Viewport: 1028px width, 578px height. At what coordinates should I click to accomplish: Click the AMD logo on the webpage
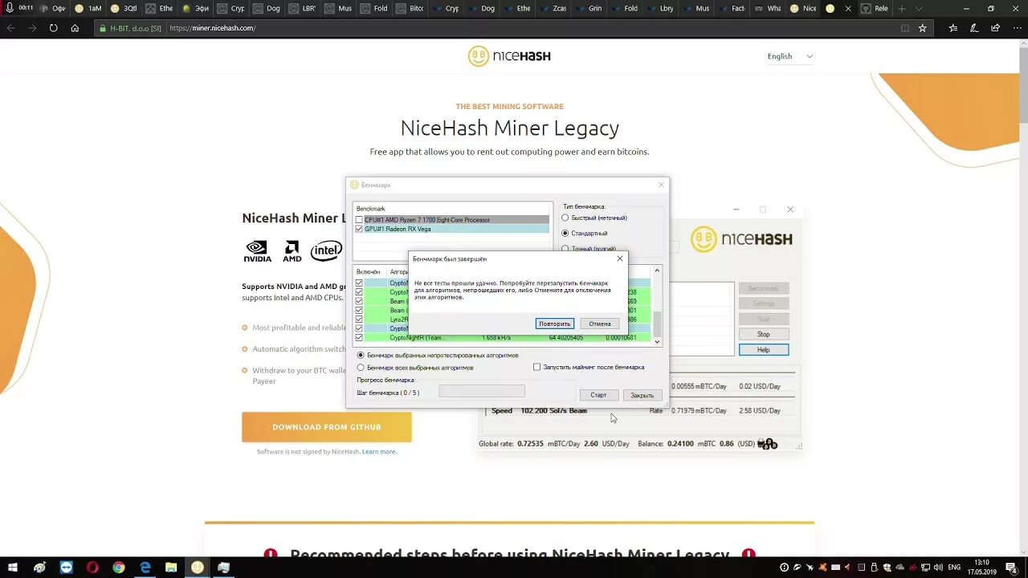click(292, 251)
